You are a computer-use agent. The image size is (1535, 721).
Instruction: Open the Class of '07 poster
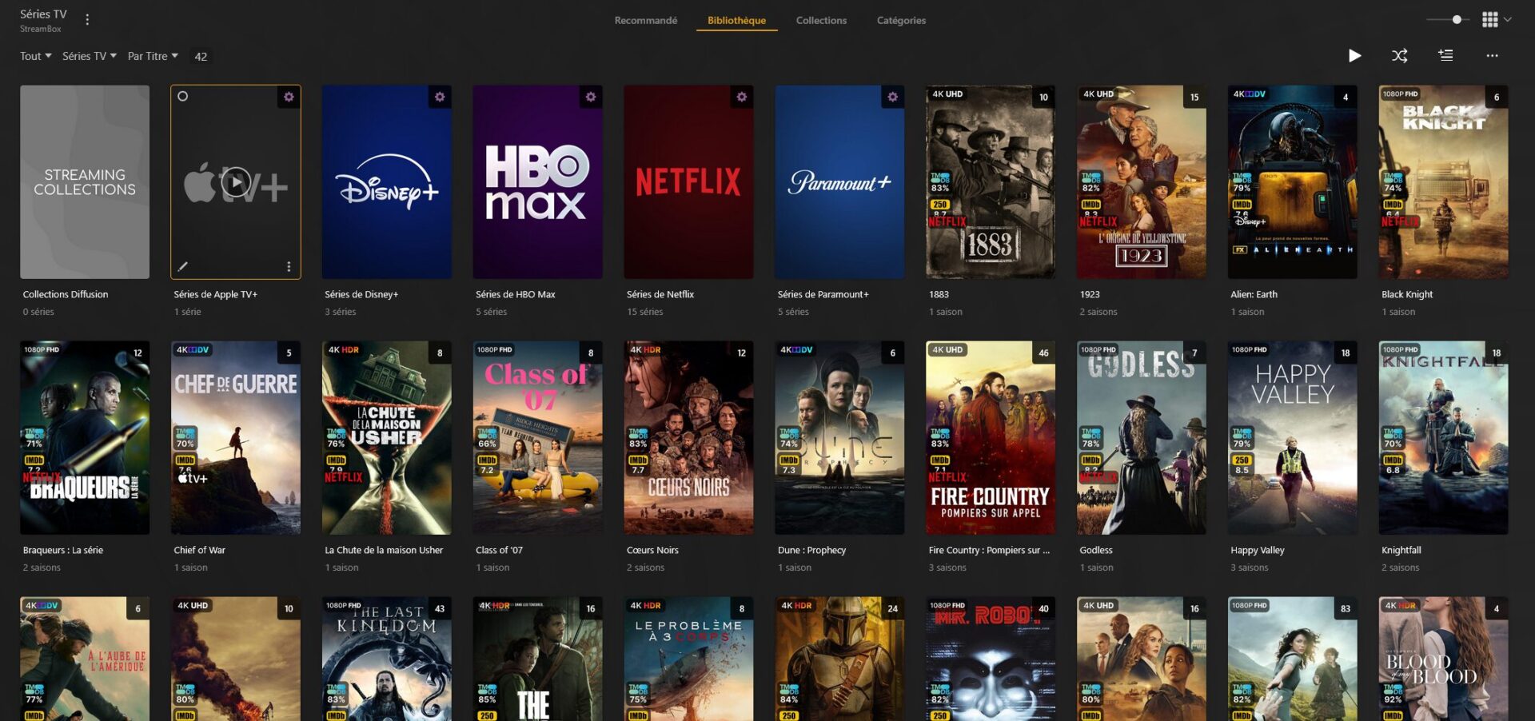538,438
